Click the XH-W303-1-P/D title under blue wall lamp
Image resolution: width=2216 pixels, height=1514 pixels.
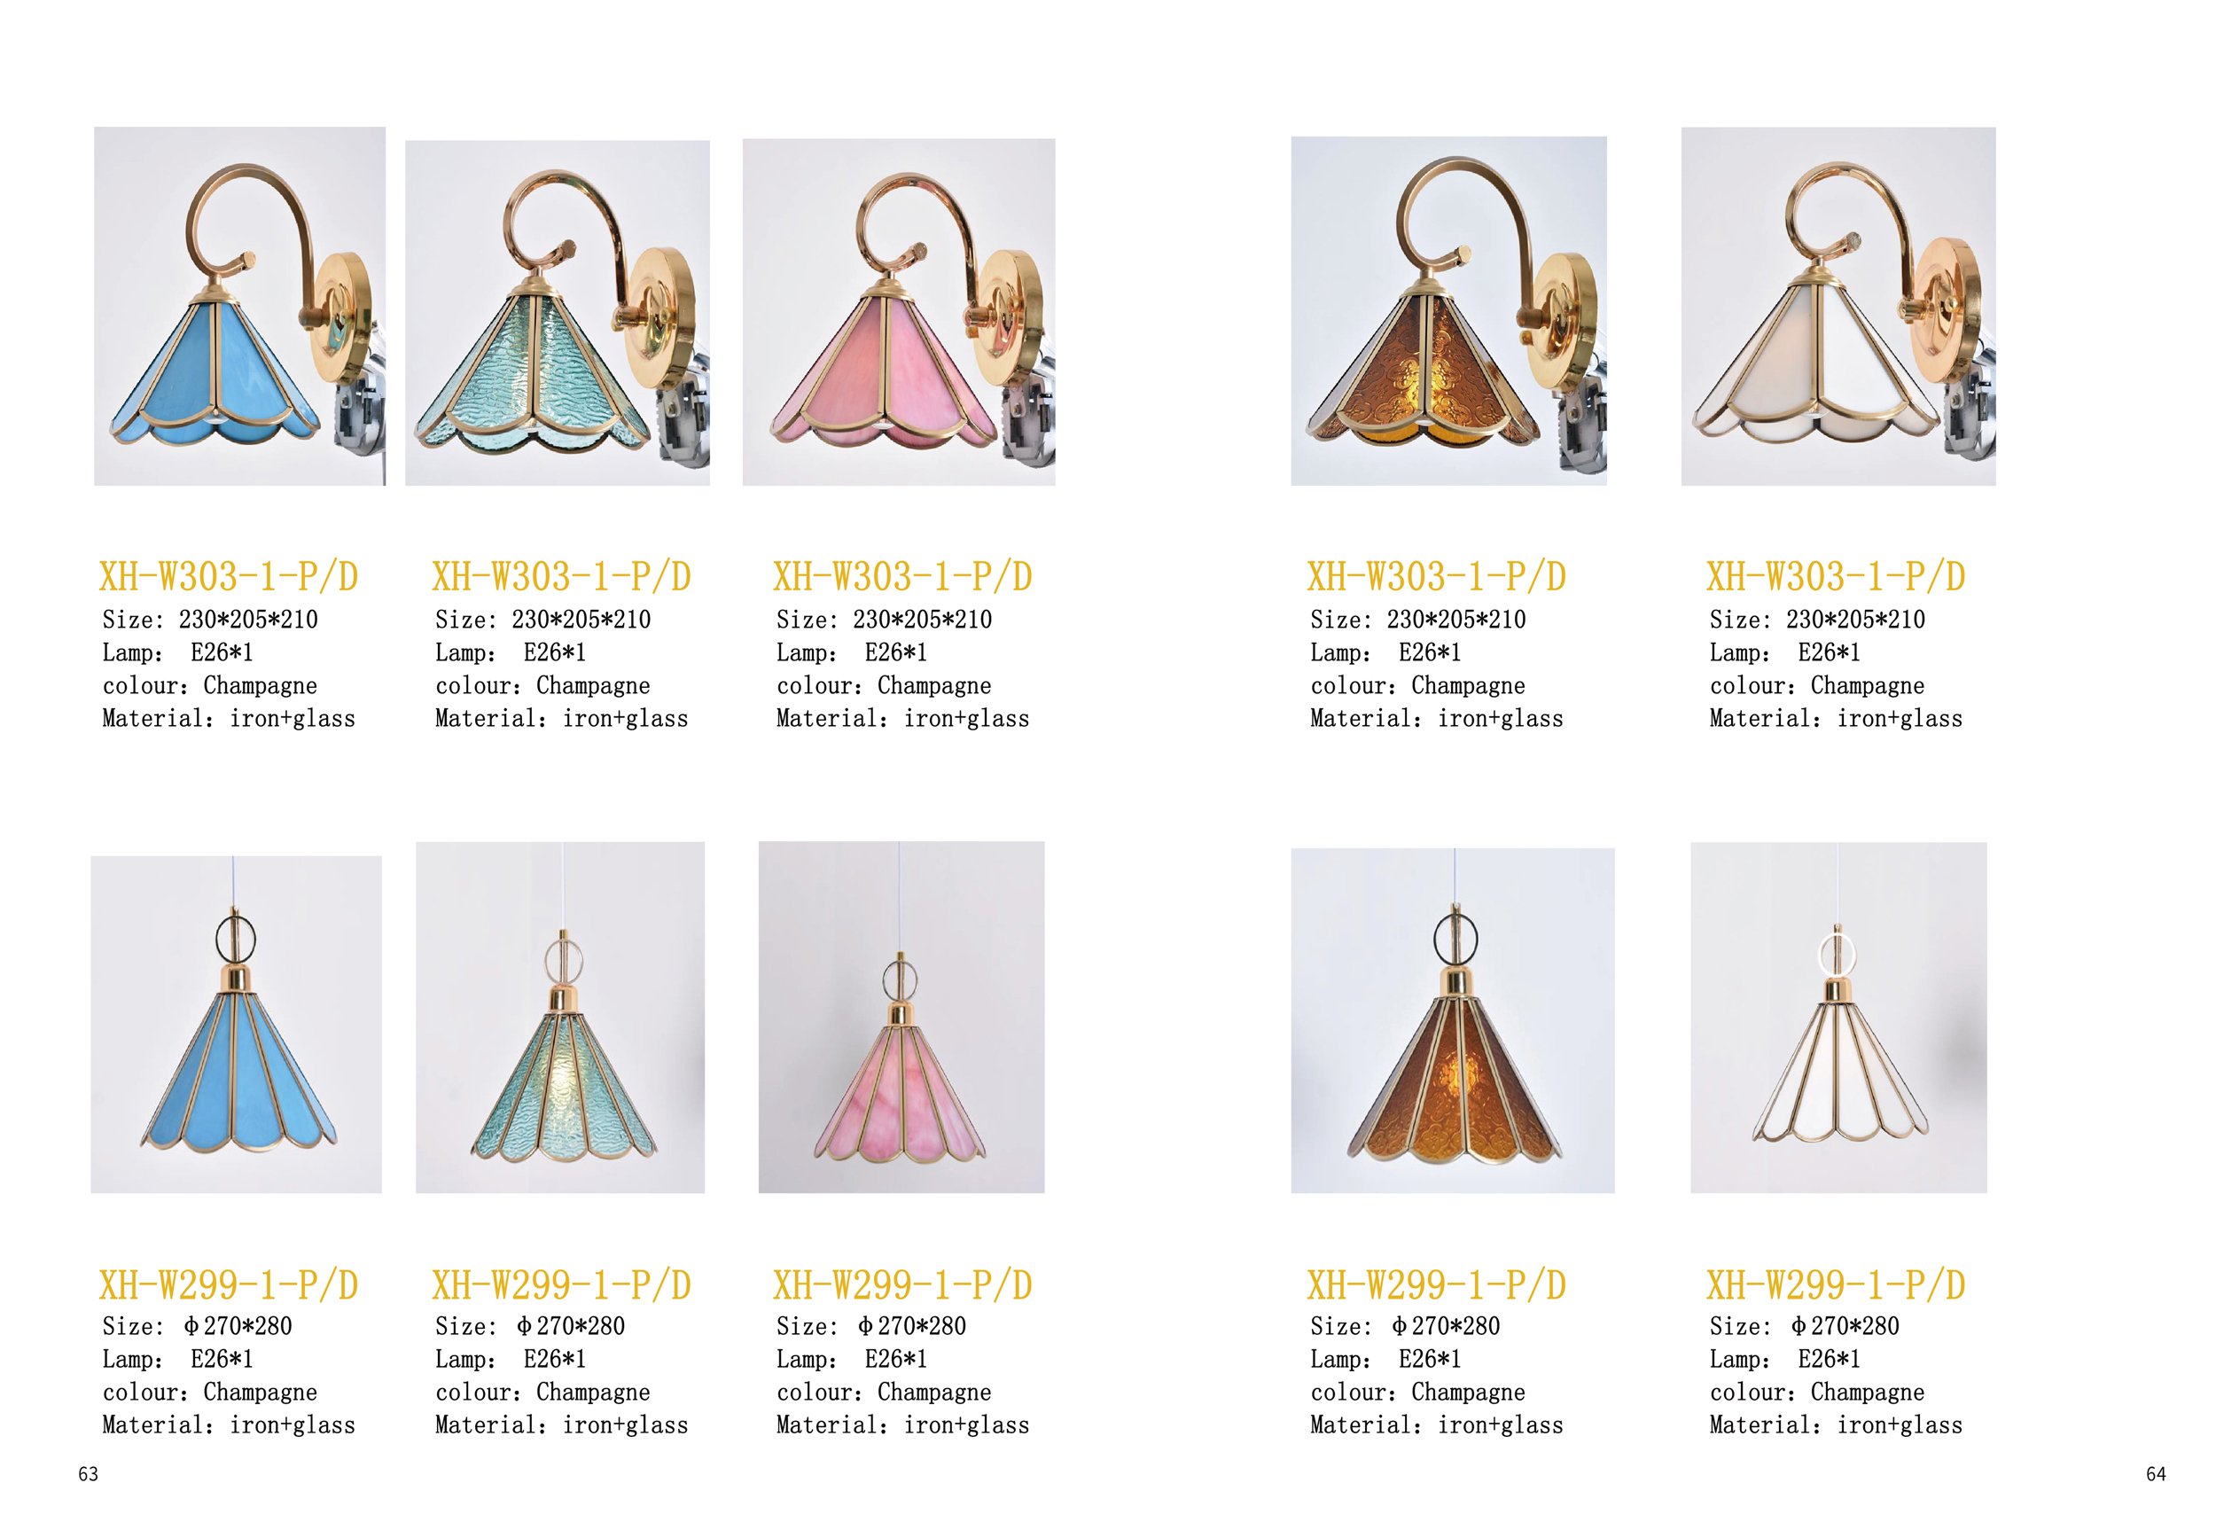229,577
